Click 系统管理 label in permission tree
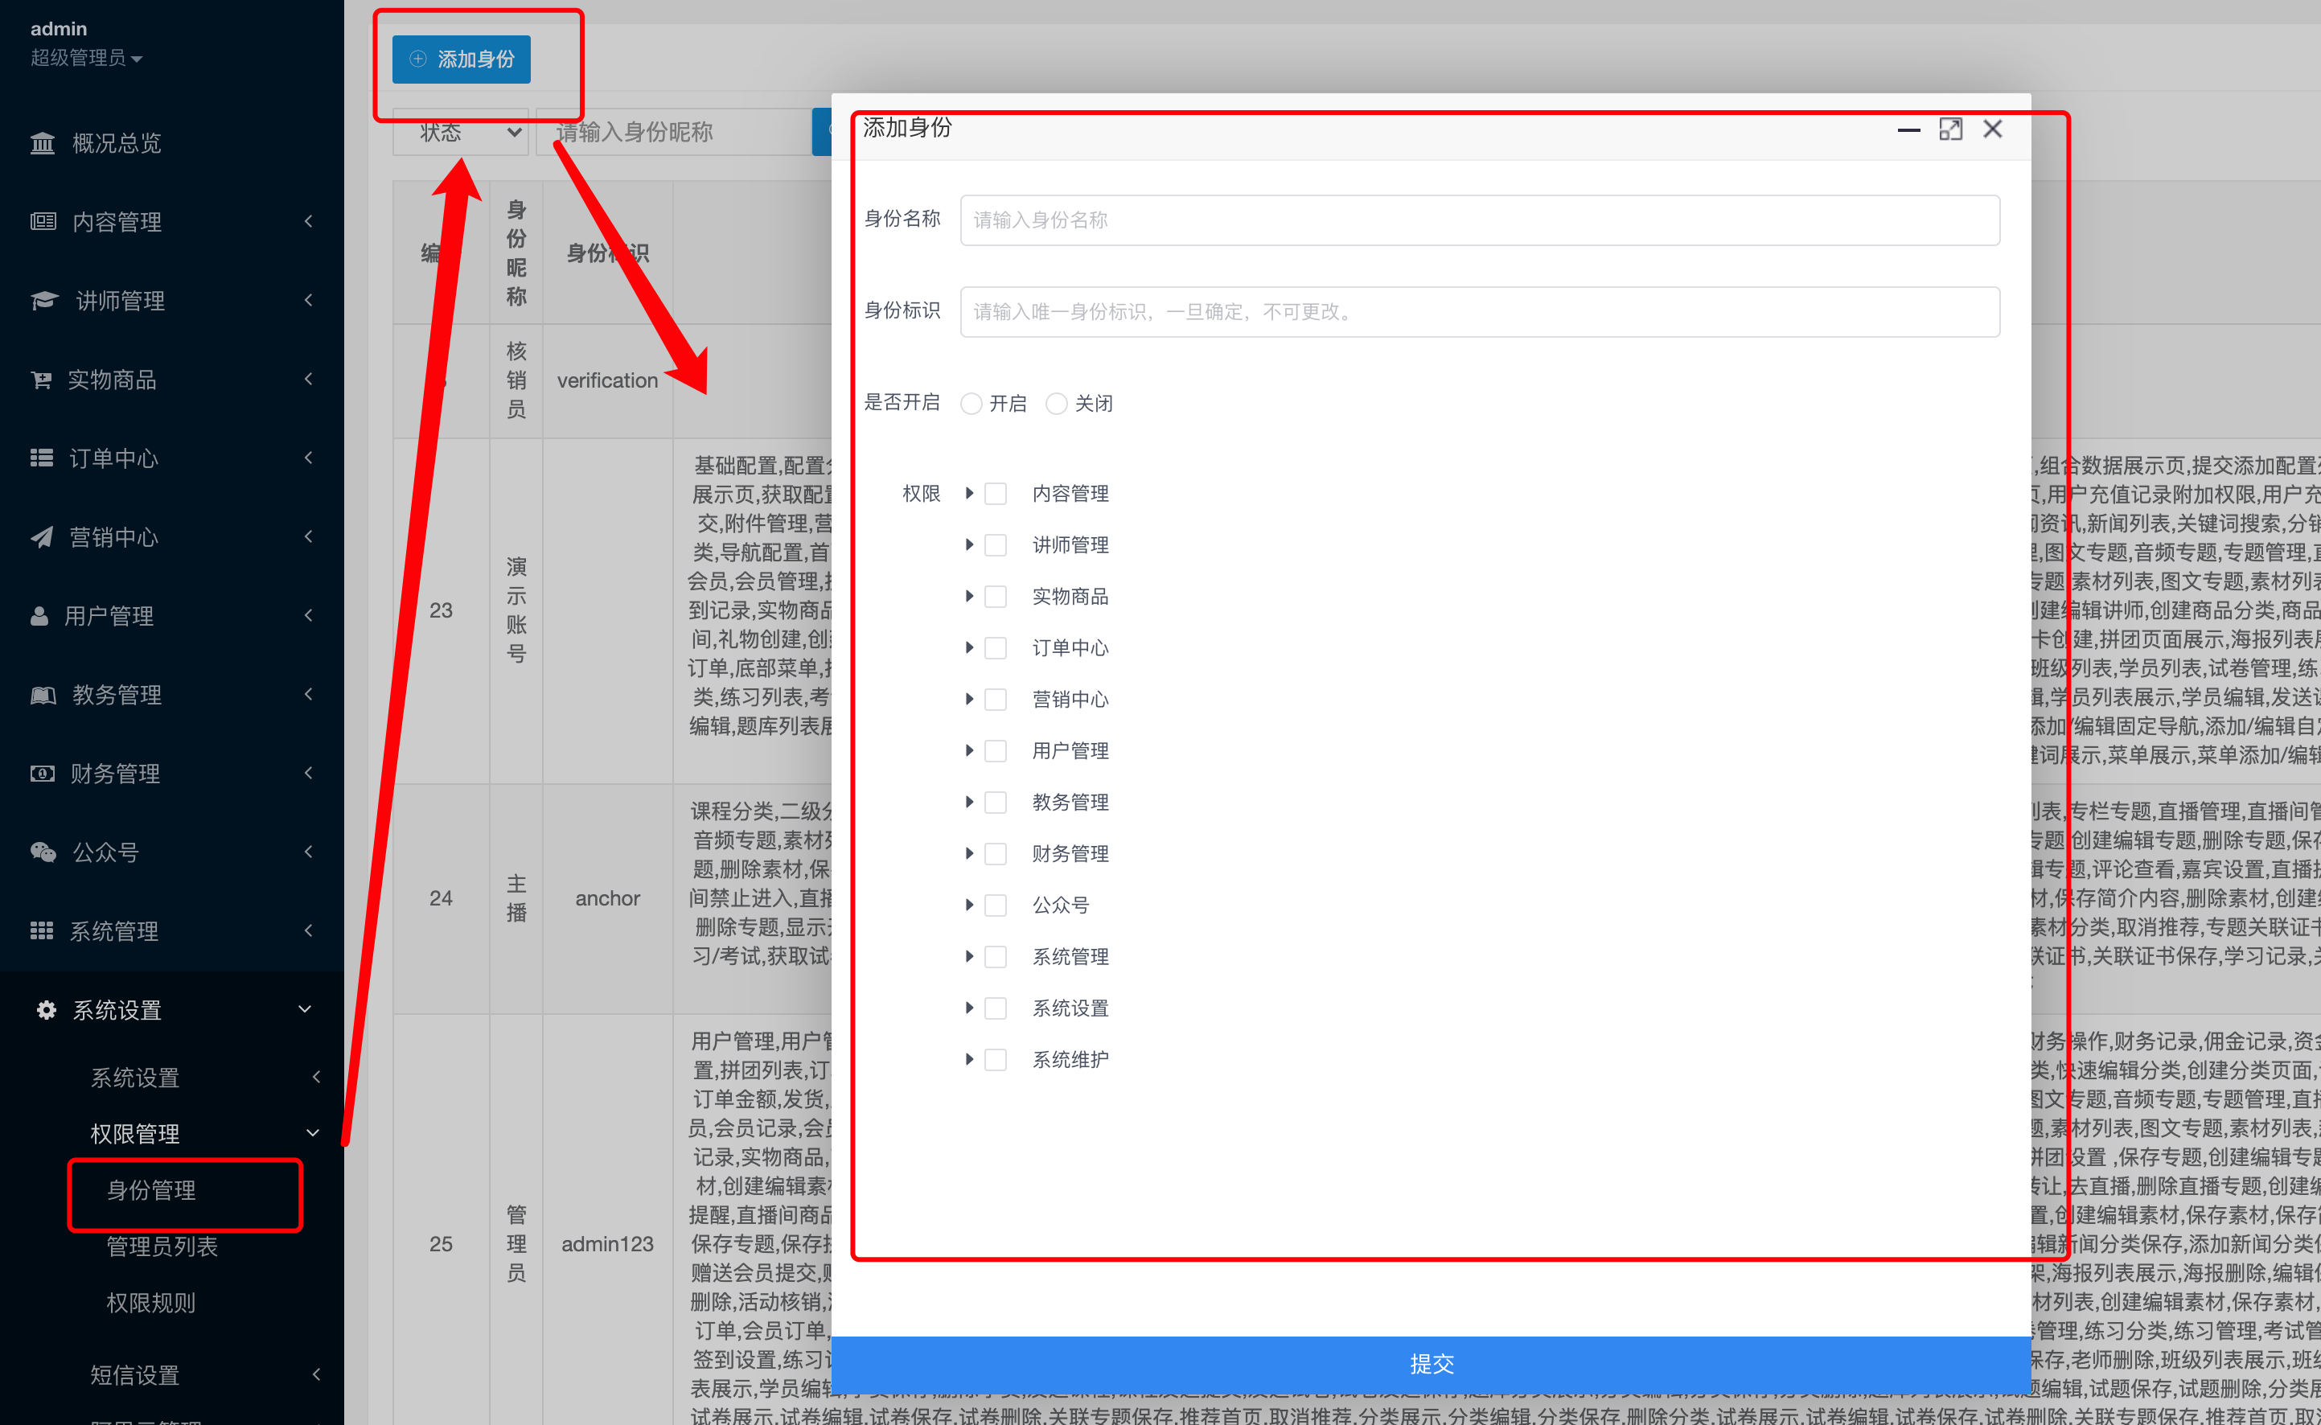The height and width of the screenshot is (1425, 2321). click(1070, 957)
